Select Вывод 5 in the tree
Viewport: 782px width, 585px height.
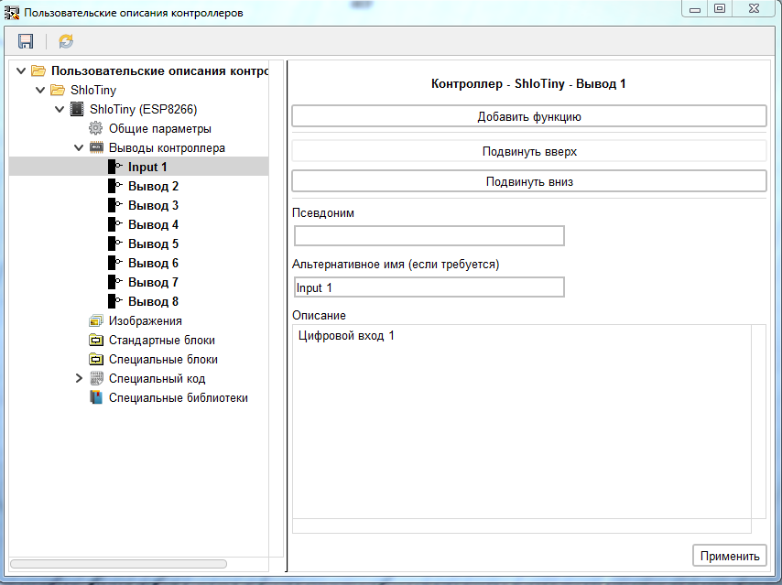pos(153,244)
